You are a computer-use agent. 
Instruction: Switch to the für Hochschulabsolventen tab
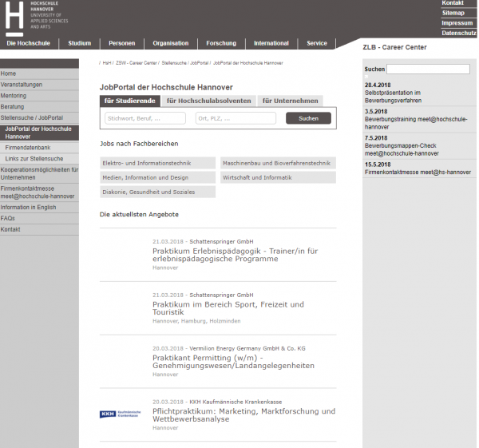pyautogui.click(x=209, y=101)
